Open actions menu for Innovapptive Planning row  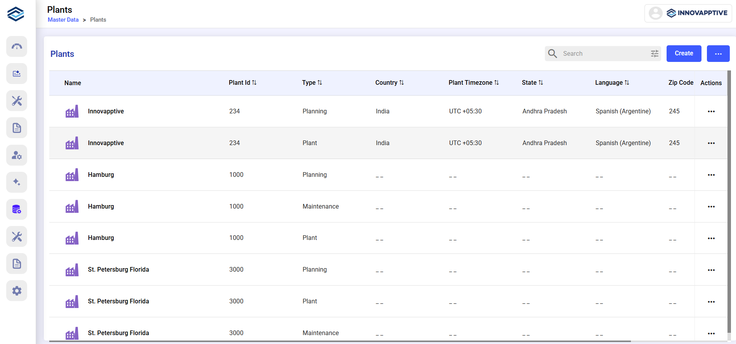pos(711,111)
